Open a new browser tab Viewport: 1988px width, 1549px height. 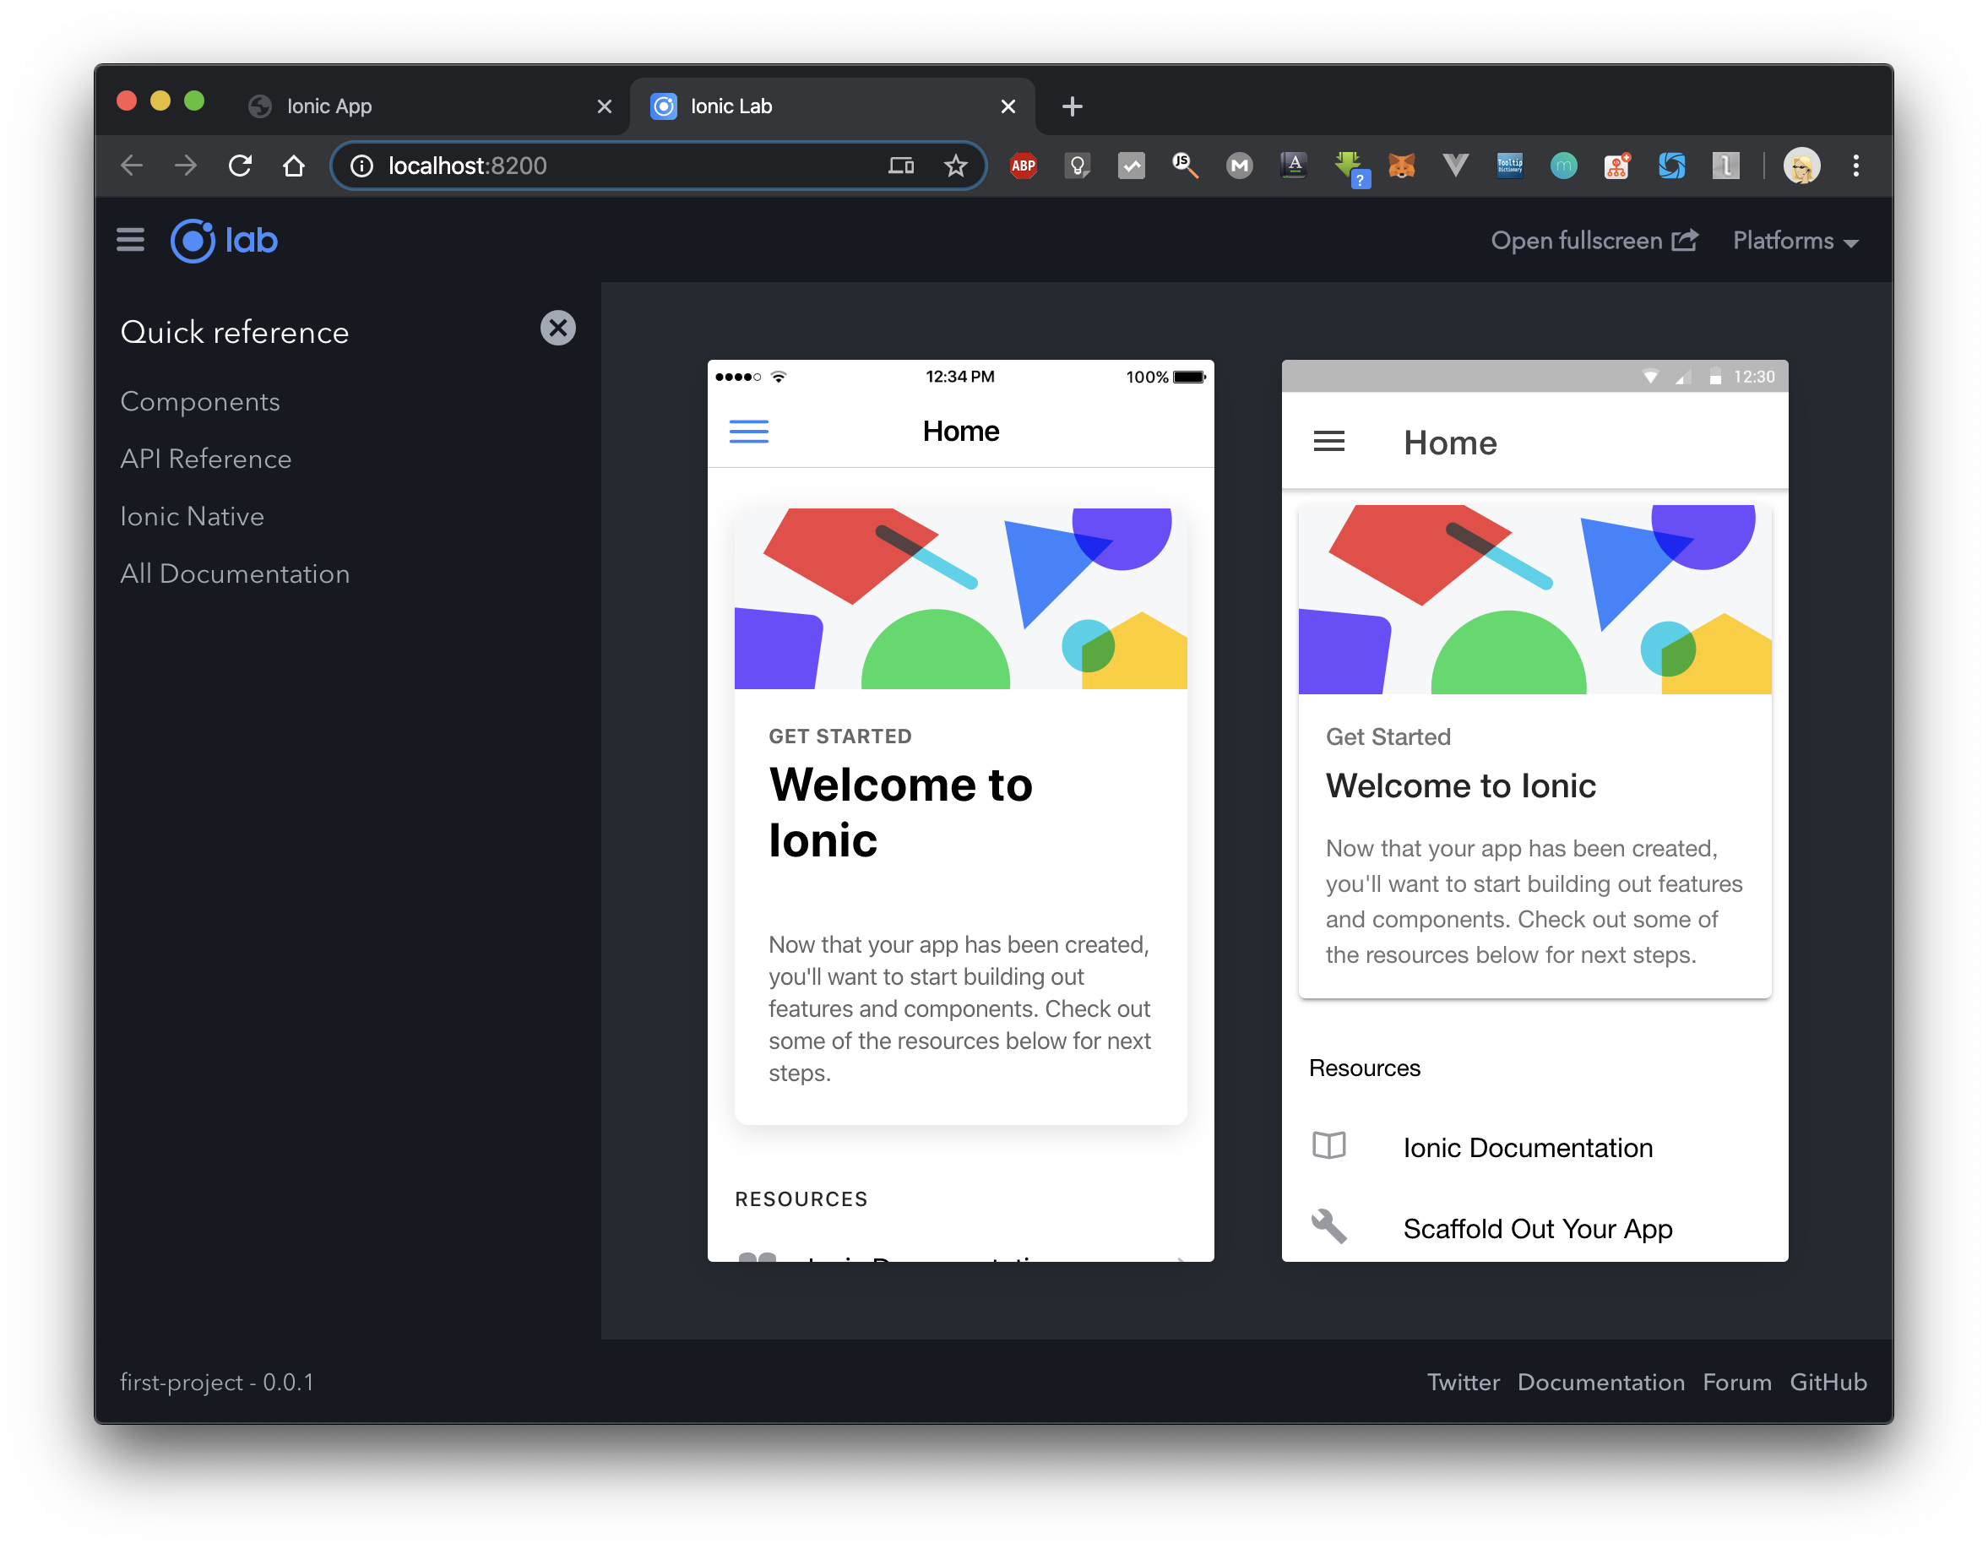click(1072, 106)
